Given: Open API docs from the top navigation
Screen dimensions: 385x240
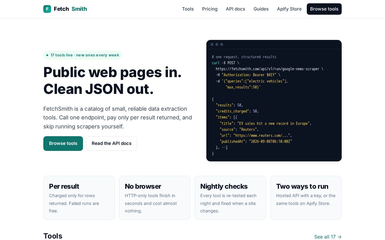Looking at the screenshot, I should point(236,9).
